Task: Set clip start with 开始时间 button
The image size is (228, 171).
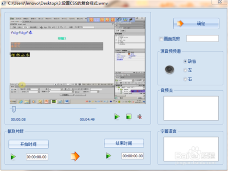Action: 28,144
